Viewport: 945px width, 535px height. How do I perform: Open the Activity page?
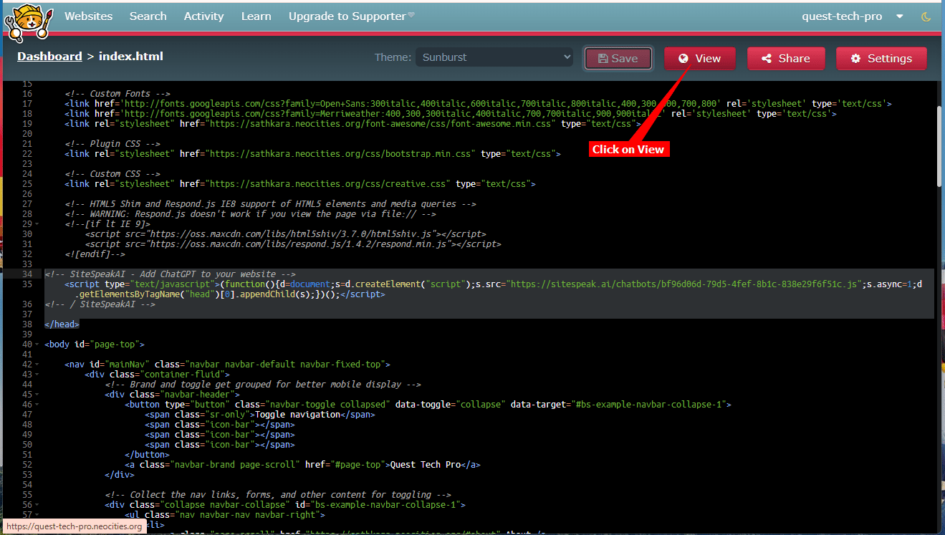[x=203, y=16]
